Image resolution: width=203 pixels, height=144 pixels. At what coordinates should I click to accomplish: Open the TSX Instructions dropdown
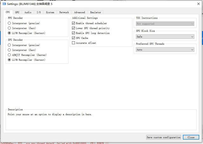[165, 24]
